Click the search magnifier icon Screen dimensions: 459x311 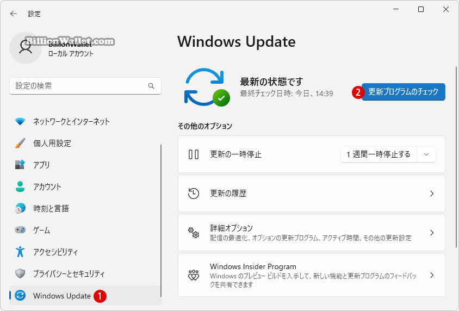click(x=151, y=86)
